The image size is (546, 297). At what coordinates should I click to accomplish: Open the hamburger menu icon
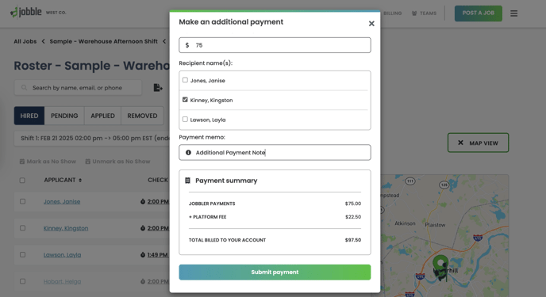click(x=514, y=13)
